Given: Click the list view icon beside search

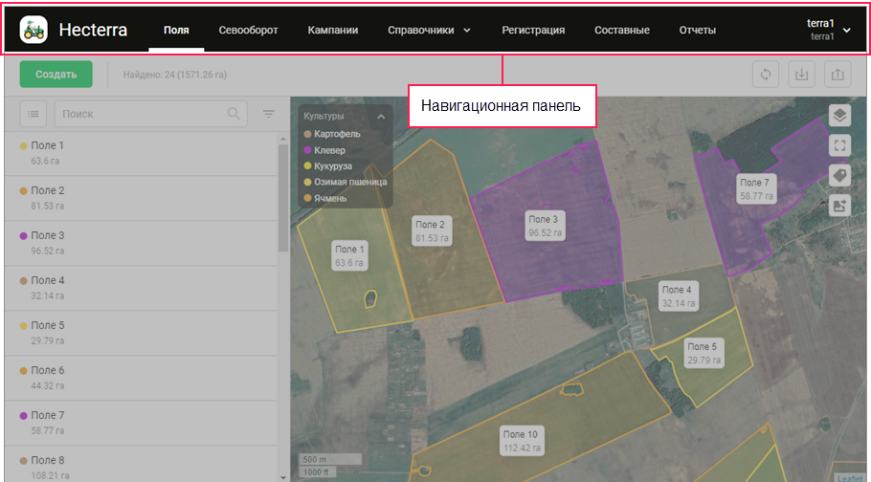Looking at the screenshot, I should (x=33, y=114).
